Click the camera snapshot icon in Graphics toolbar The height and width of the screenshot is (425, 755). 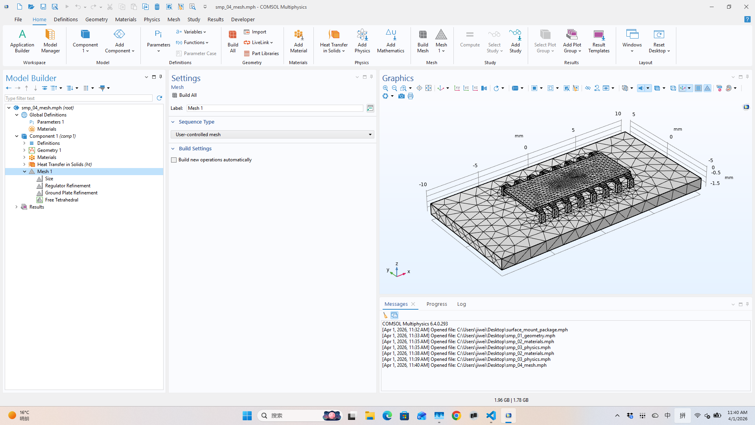click(x=401, y=96)
